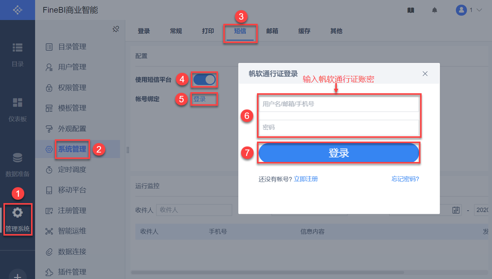Open 智能运维 in the menu
This screenshot has width=492, height=279.
coord(72,231)
